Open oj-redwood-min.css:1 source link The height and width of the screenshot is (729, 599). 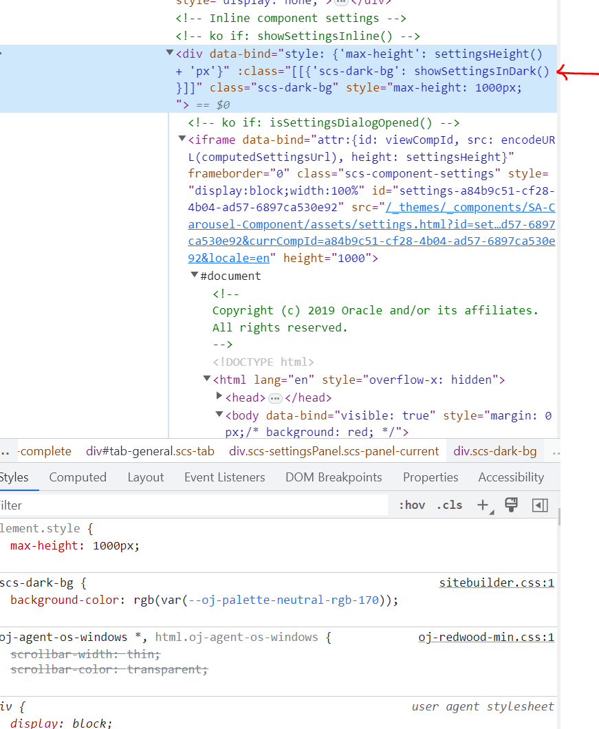(486, 637)
